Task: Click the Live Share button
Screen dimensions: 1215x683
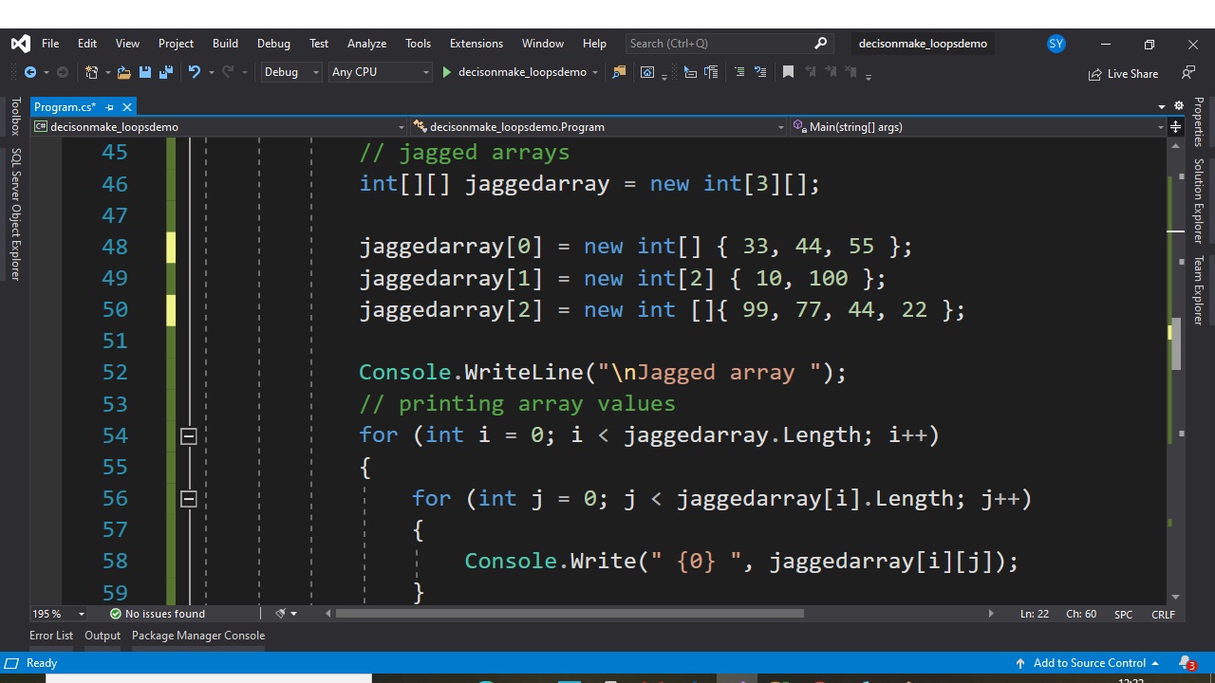Action: coord(1124,73)
